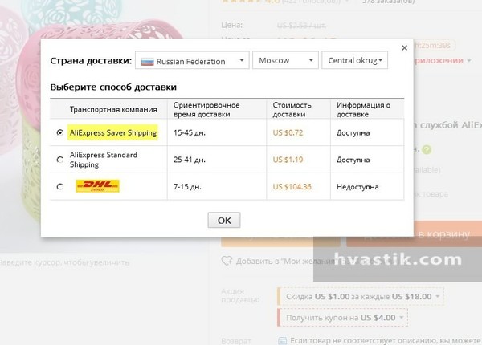Add item to Мои желания link

pos(285,262)
